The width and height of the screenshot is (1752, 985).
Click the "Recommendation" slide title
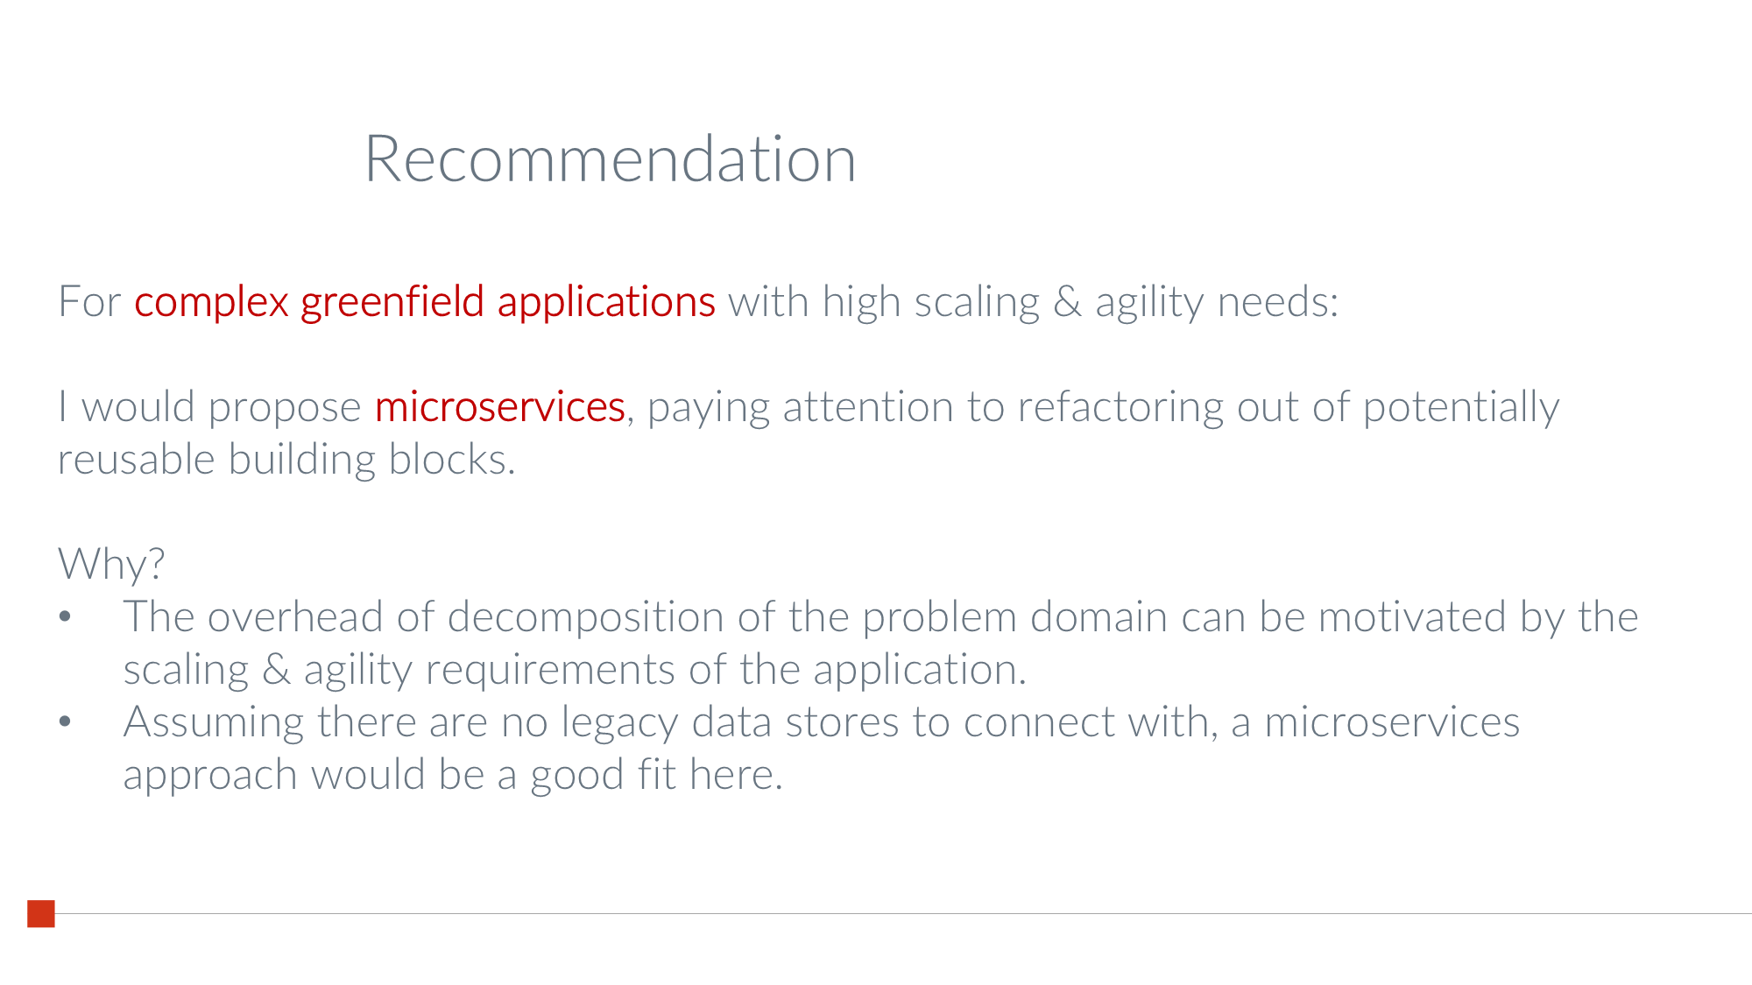610,158
